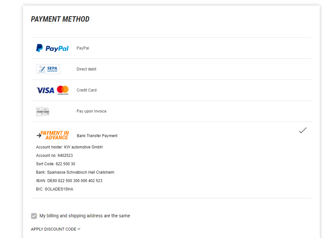Click the checkmark on Bank Transfer row

pos(303,131)
